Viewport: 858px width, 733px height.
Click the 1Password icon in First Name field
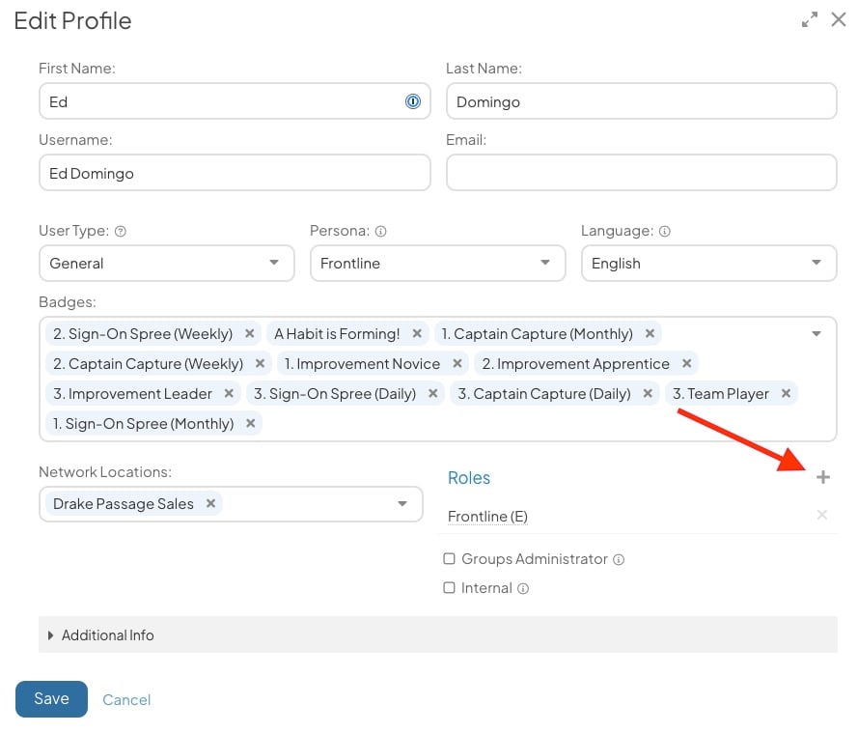tap(413, 101)
